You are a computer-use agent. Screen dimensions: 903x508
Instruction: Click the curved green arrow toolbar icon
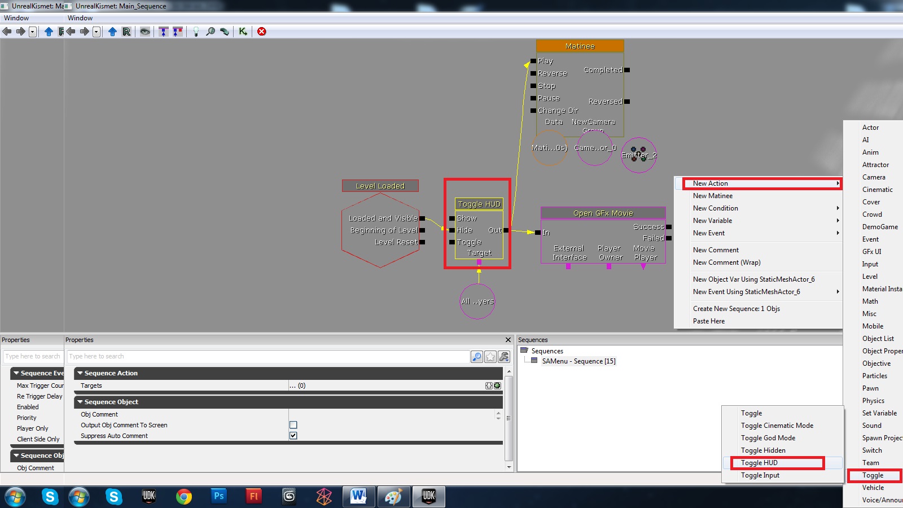click(x=225, y=32)
